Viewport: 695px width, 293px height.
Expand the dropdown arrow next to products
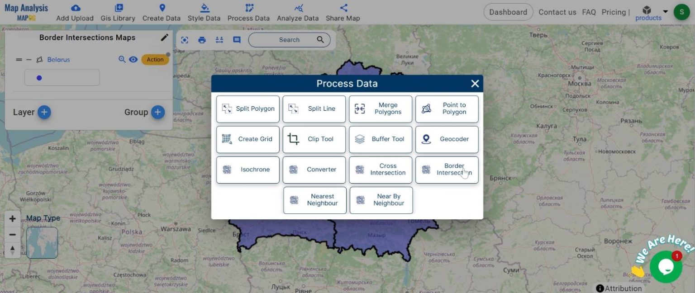click(665, 12)
